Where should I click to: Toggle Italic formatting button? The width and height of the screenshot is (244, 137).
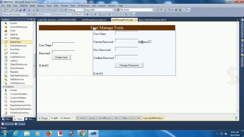pos(91,14)
